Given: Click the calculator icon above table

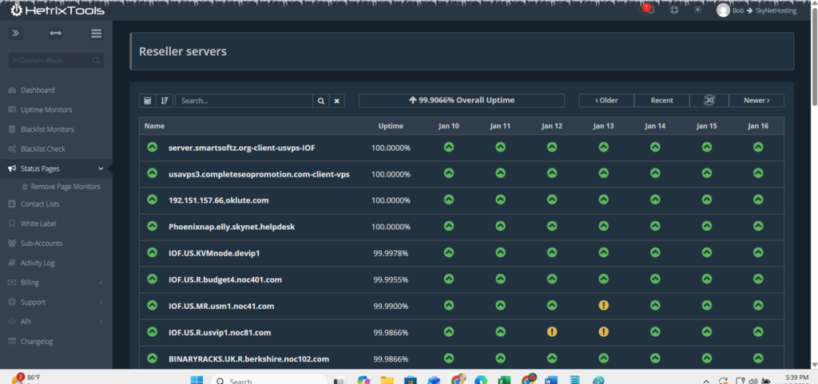Looking at the screenshot, I should pos(148,101).
